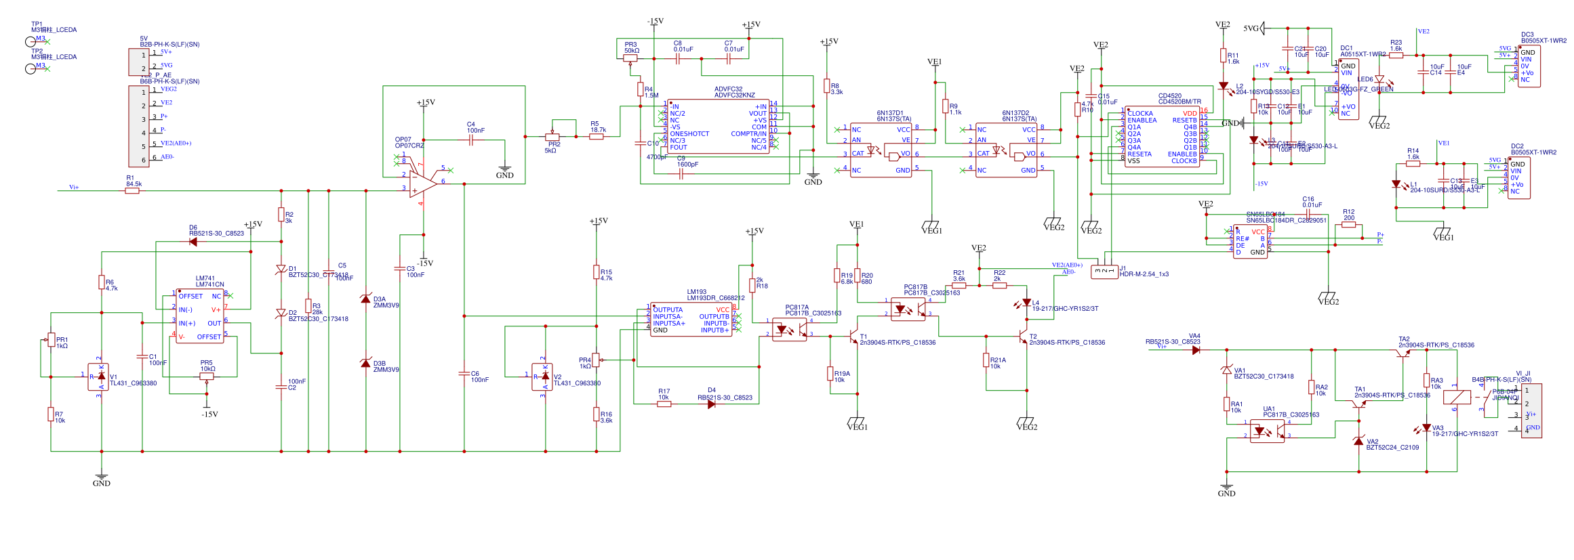The image size is (1574, 560).
Task: Select the DC3 B0505XT converter module
Action: coord(1529,66)
